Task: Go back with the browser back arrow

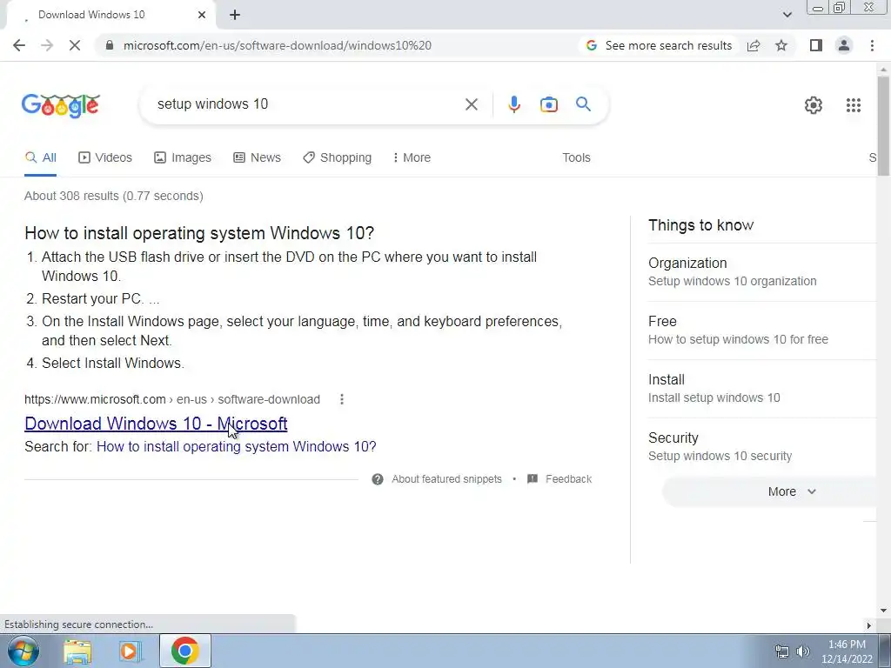Action: (19, 45)
